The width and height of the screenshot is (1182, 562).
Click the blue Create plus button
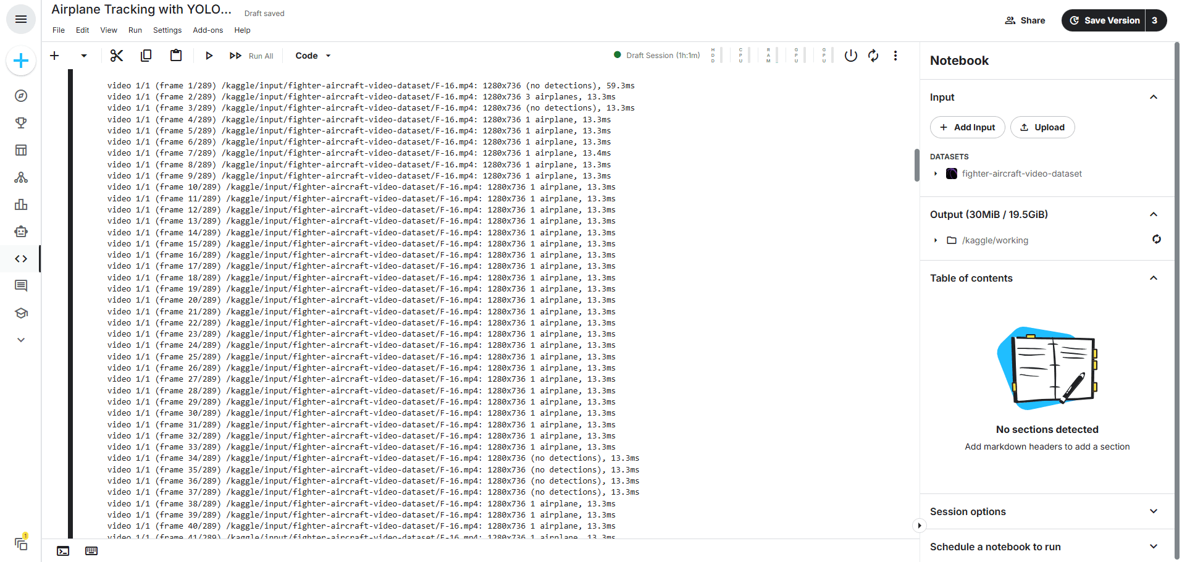(21, 61)
